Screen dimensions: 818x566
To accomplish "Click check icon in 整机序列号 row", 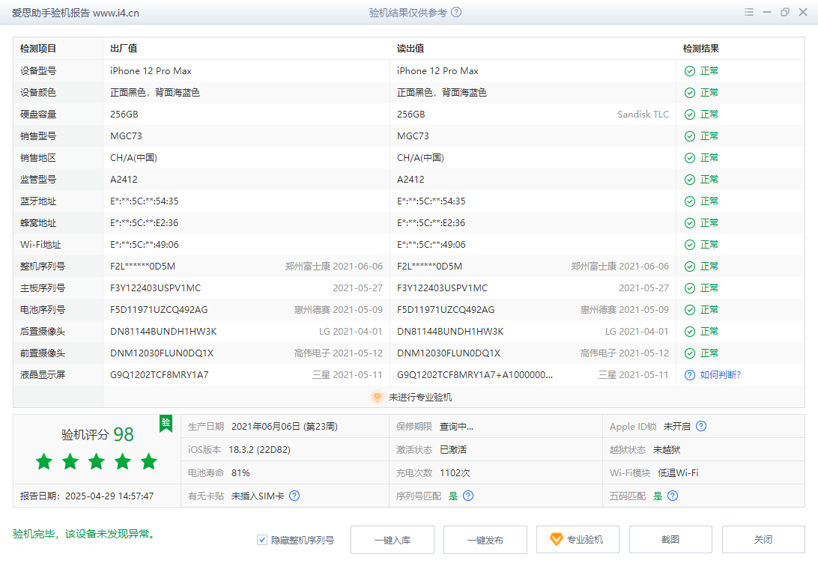I will pos(690,267).
